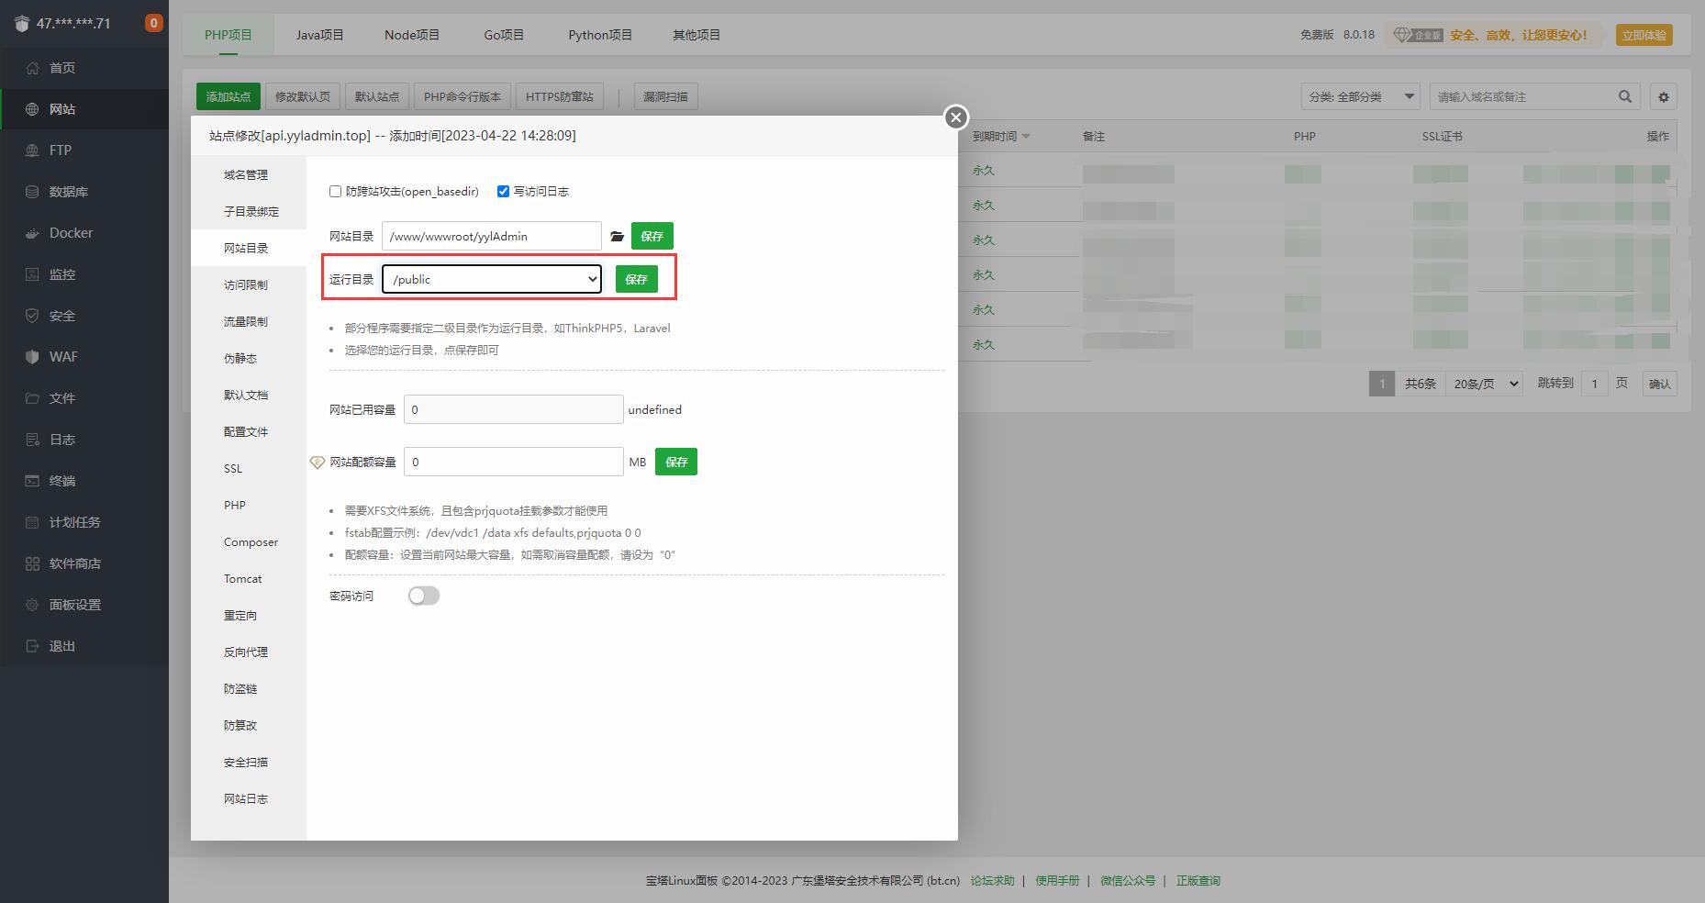Open the Docker sidebar icon
This screenshot has height=903, width=1705.
[32, 233]
